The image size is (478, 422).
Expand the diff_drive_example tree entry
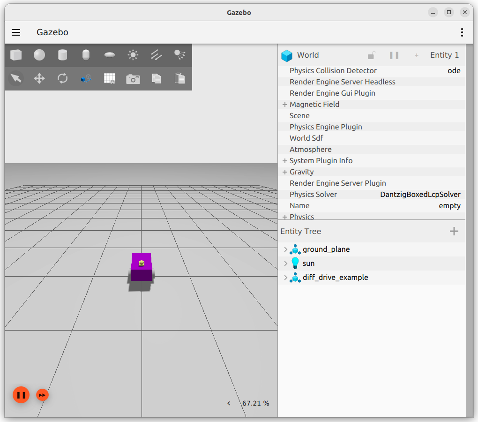tap(286, 278)
